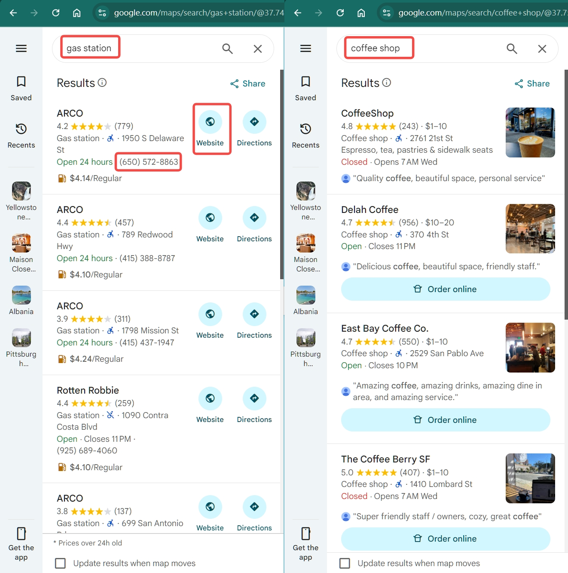Image resolution: width=568 pixels, height=573 pixels.
Task: Open Recents in coffee shop window sidebar
Action: [x=305, y=136]
